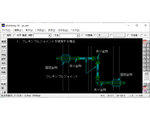Image resolution: width=150 pixels, height=120 pixels.
Task: Enable the 15度毎 checkbox
Action: click(83, 35)
